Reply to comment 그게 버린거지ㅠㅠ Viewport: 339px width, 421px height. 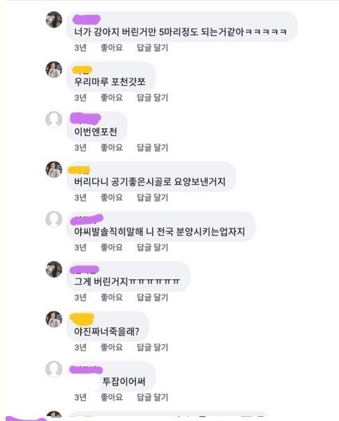pyautogui.click(x=152, y=297)
